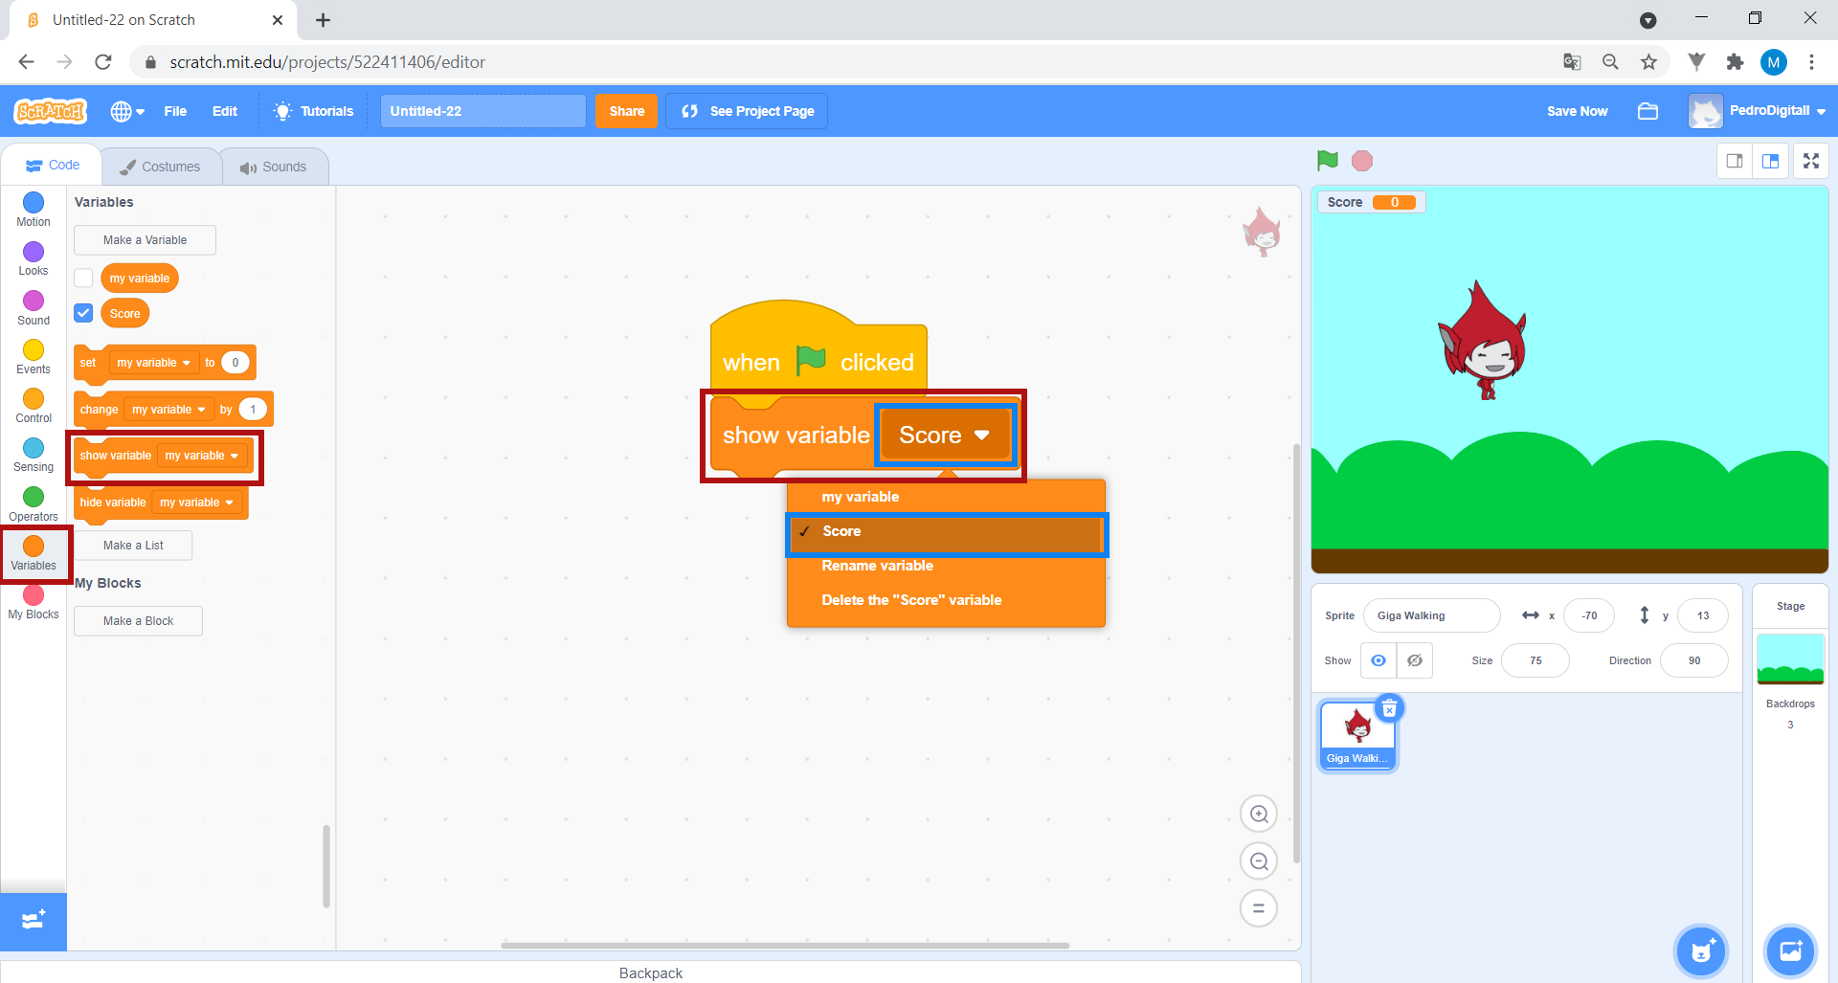Click the Scratch logo

click(51, 111)
